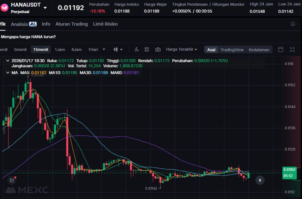This screenshot has width=302, height=199.
Task: Click the lightning quick-order button
Action: [x=260, y=180]
